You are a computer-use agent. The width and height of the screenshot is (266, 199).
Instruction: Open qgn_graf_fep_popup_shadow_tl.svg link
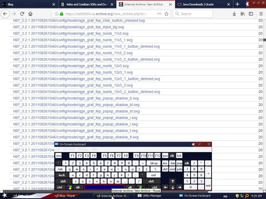pyautogui.click(x=76, y=137)
